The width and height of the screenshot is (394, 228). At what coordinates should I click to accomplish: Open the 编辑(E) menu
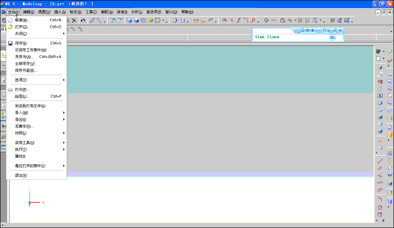pos(29,12)
